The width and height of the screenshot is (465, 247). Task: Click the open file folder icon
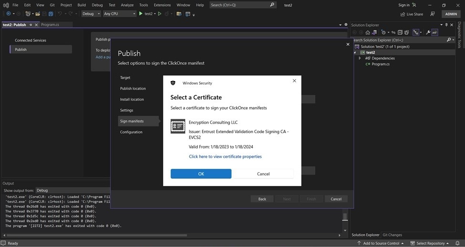coord(38,14)
